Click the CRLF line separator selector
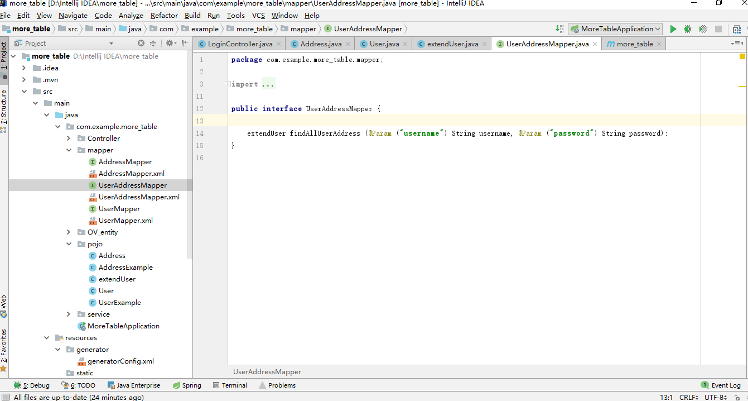 688,397
